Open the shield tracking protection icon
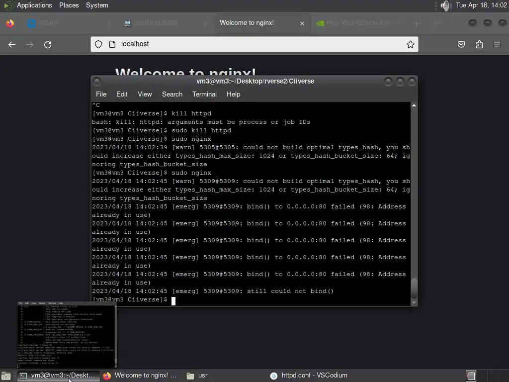The height and width of the screenshot is (382, 509). tap(98, 44)
